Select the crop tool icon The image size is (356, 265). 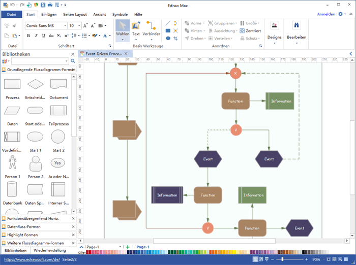(x=175, y=38)
